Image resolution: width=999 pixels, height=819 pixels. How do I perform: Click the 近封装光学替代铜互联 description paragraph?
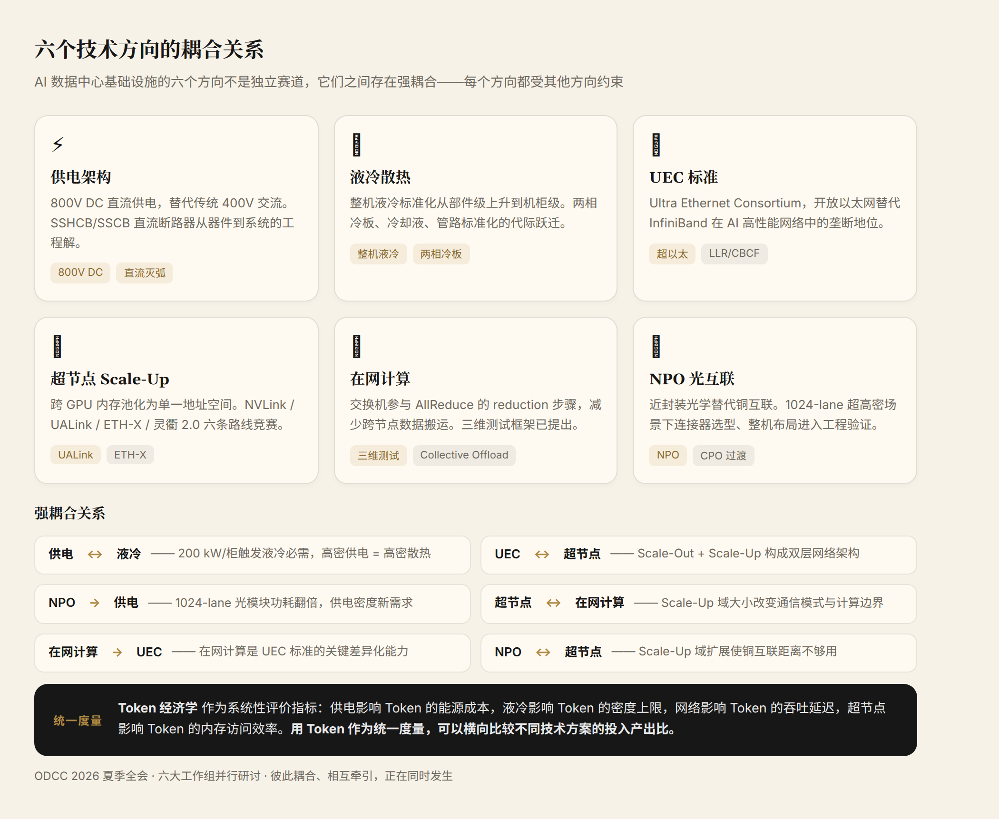coord(773,415)
